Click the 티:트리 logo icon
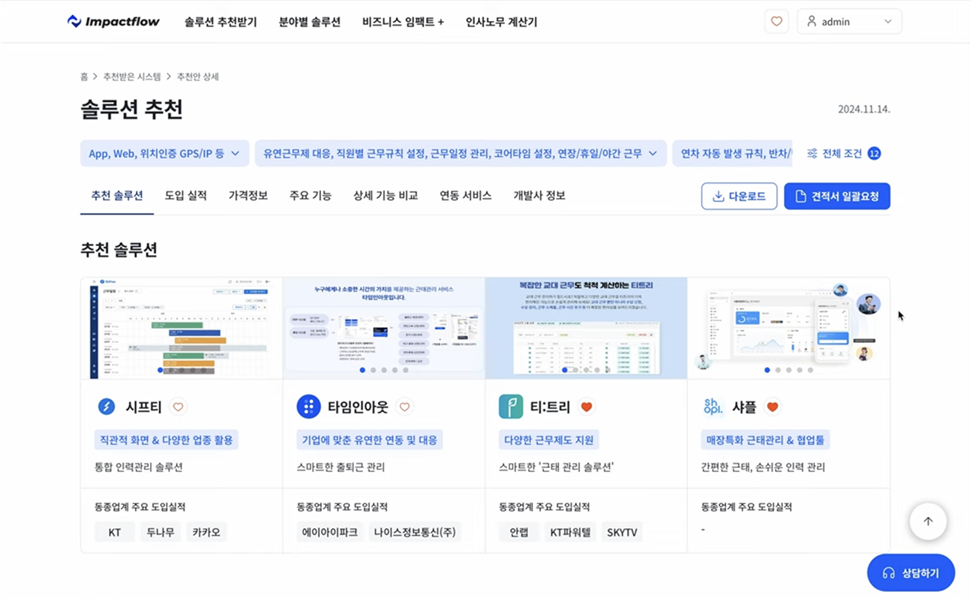The width and height of the screenshot is (970, 598). [x=511, y=407]
